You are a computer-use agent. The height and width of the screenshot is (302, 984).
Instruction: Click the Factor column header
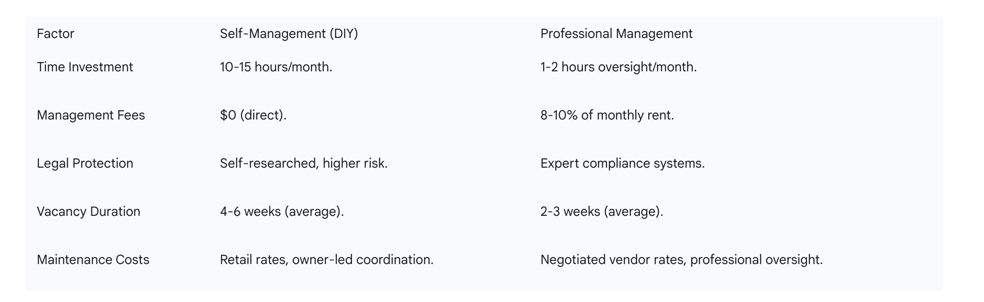tap(56, 34)
